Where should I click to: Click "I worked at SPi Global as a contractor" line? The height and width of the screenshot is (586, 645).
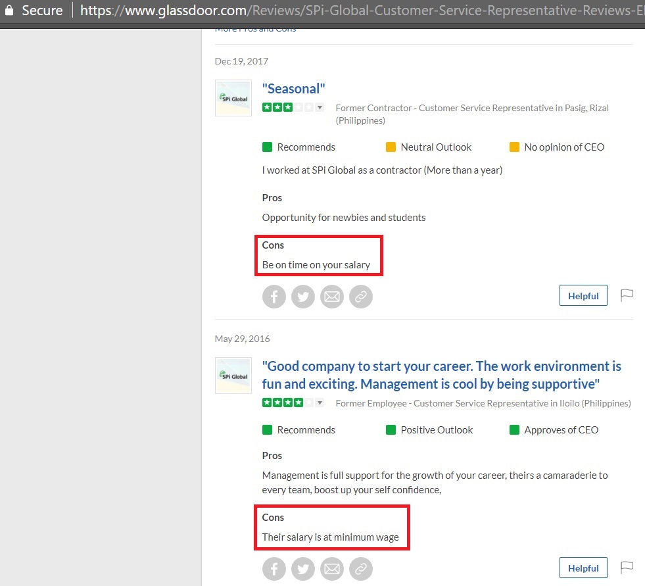click(382, 170)
